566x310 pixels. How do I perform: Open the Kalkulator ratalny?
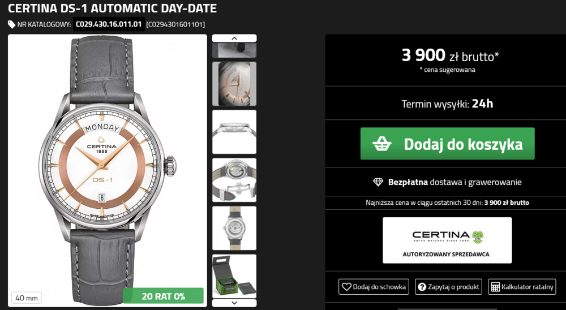[x=521, y=287]
